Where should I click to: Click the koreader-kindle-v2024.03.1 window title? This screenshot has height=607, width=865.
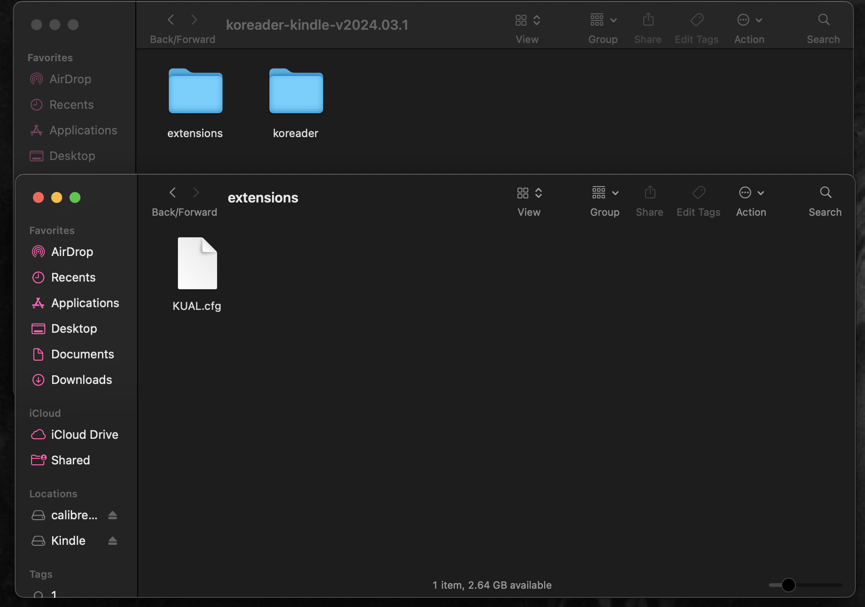[317, 25]
